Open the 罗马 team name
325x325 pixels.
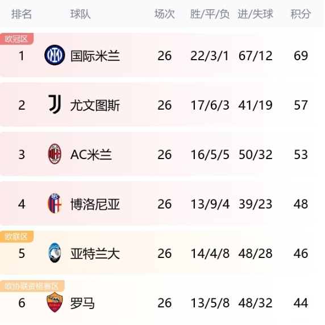[82, 303]
